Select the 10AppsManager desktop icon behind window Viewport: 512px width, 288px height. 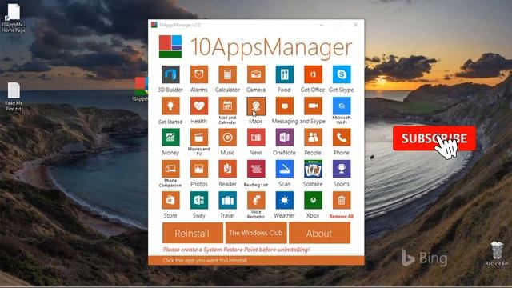pyautogui.click(x=141, y=89)
